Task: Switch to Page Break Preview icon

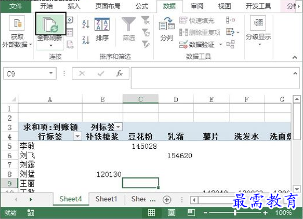Action: (191, 213)
